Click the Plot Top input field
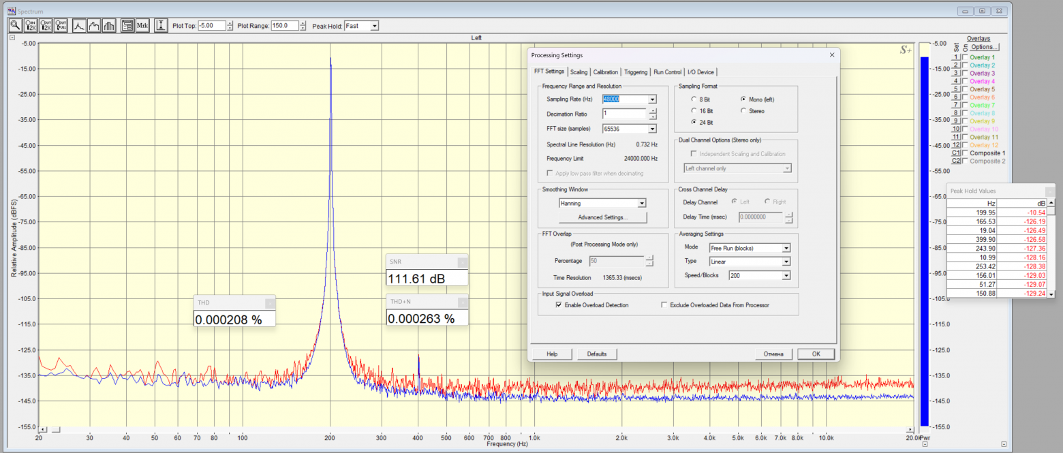 (211, 26)
